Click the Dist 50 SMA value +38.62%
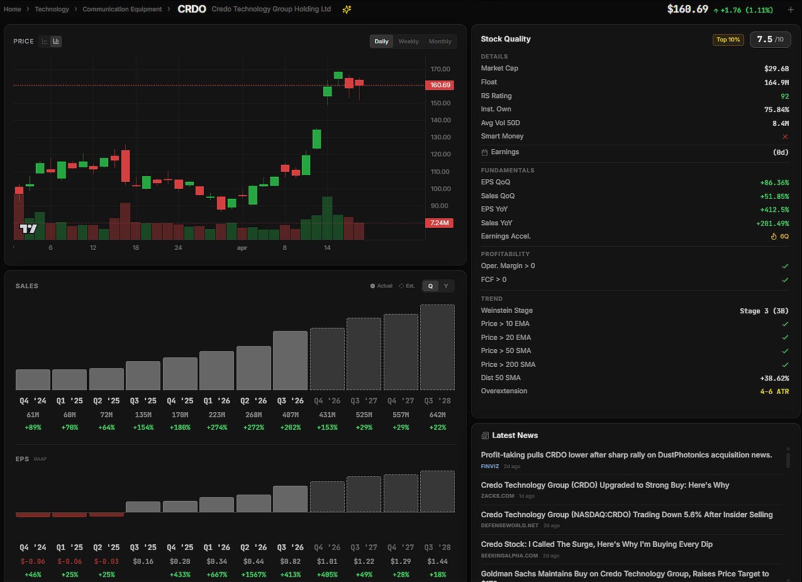The image size is (802, 582). click(x=774, y=378)
